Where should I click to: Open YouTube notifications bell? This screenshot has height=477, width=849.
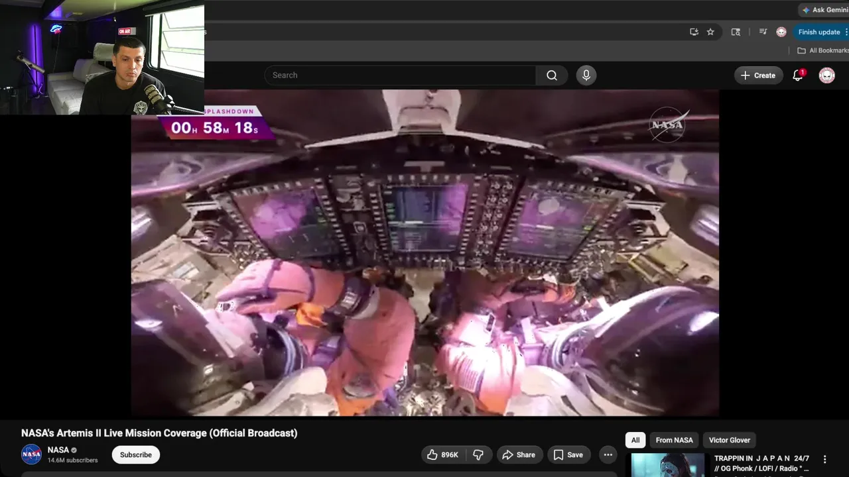point(798,76)
